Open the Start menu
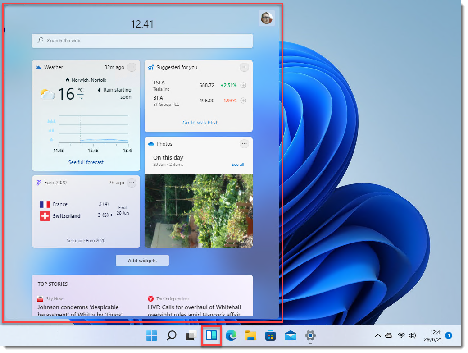The height and width of the screenshot is (353, 468). [x=151, y=335]
